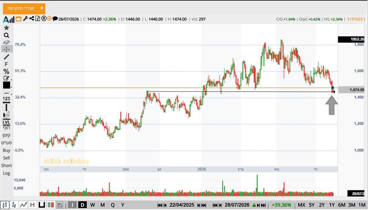The height and width of the screenshot is (210, 368).
Task: Click the 22/04/2025 start date field
Action: [x=182, y=205]
